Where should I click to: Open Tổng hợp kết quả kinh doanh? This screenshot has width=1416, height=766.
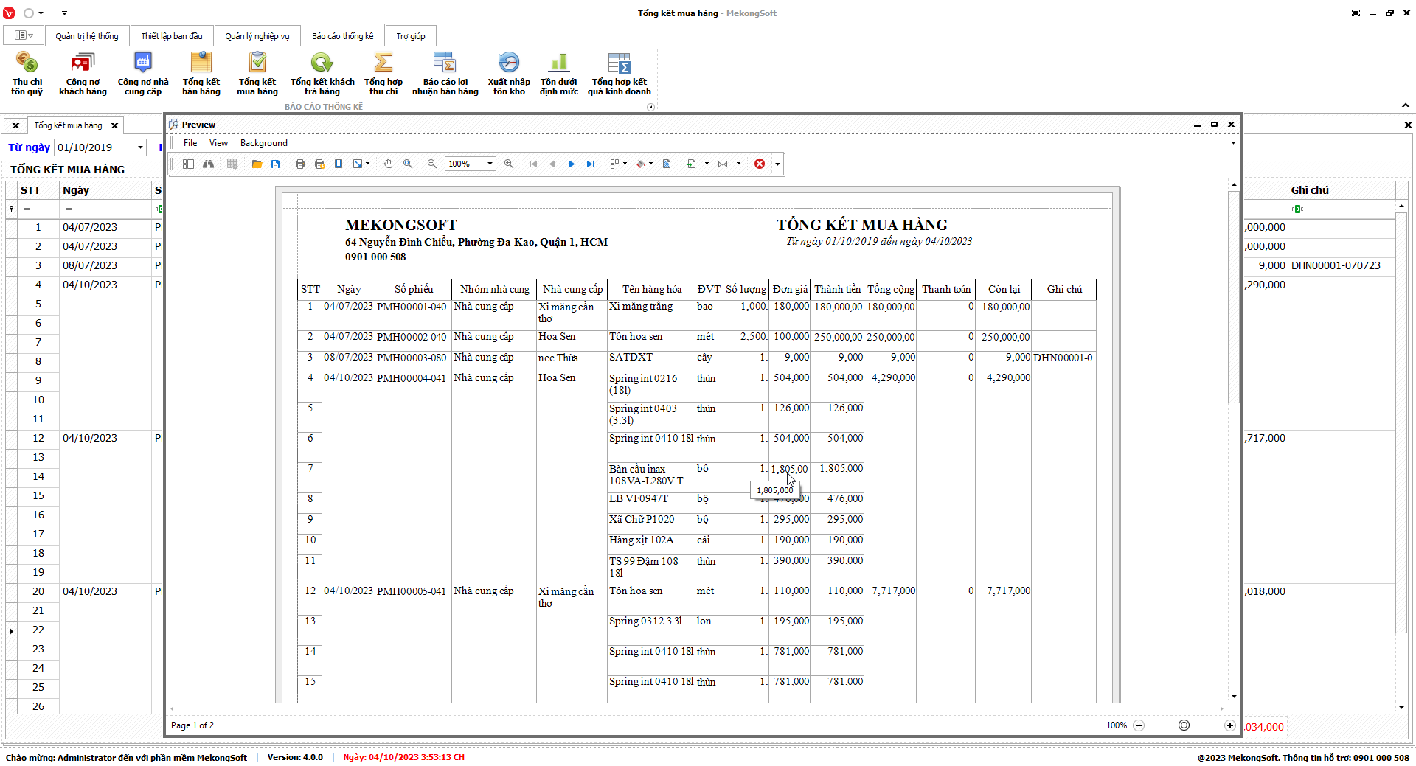click(619, 74)
